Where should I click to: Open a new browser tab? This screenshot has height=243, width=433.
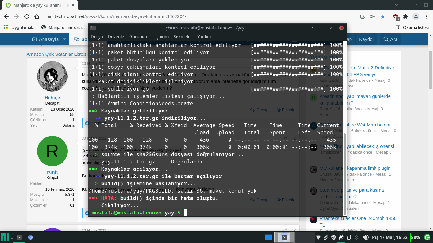pos(85,5)
